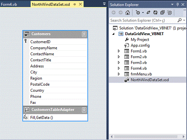Viewport: 187px width, 140px height.
Task: Expand the Form2.vb node
Action: (119, 57)
